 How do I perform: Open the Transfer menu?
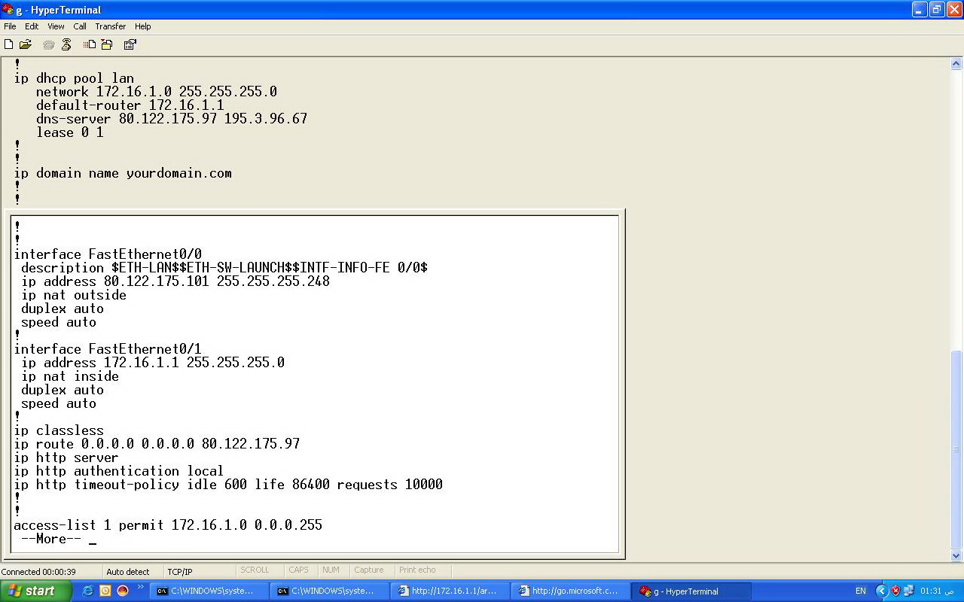110,26
